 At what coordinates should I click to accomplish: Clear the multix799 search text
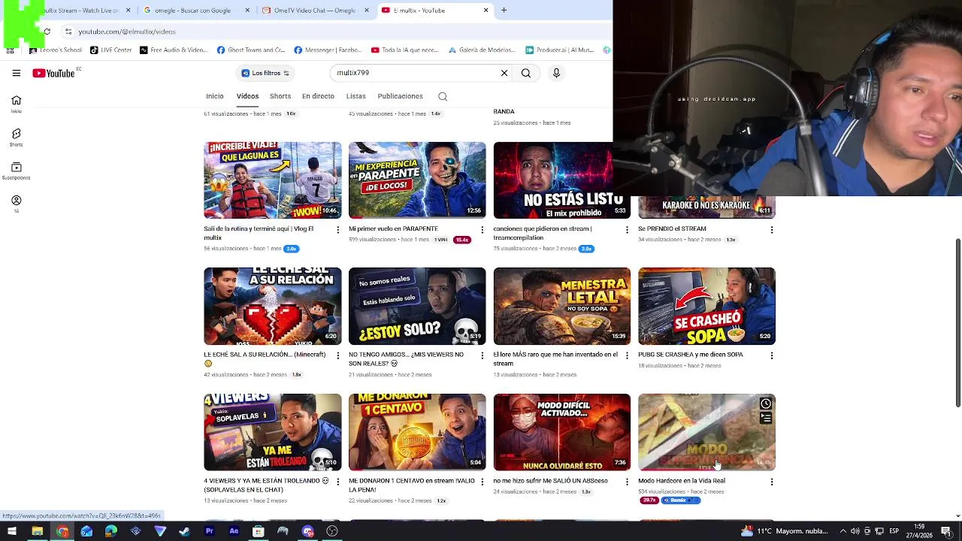point(504,73)
